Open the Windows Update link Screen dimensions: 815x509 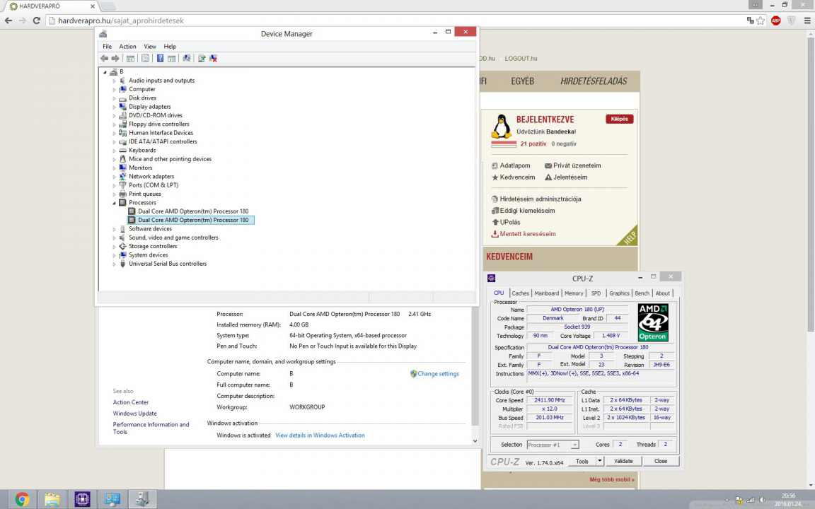134,414
